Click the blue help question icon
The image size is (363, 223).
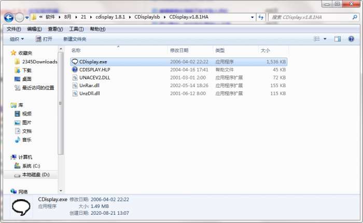(351, 39)
